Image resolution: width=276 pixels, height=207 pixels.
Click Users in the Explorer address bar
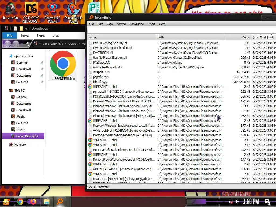(72, 44)
